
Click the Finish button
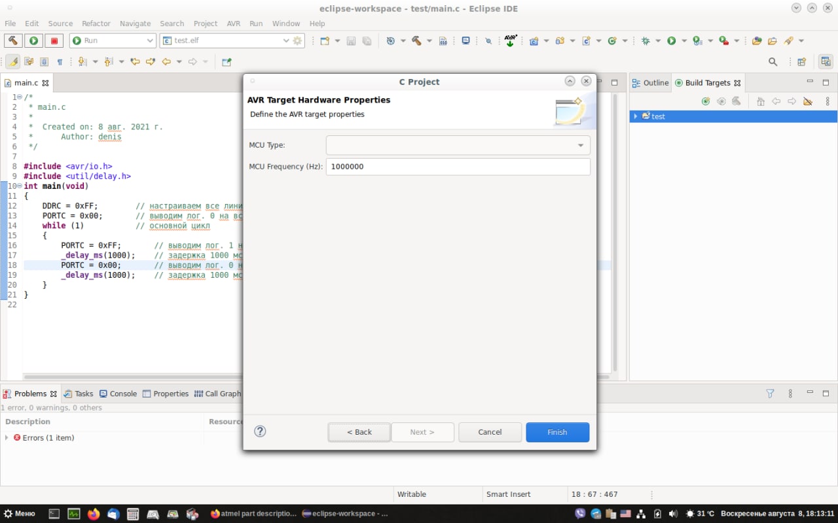tap(557, 432)
